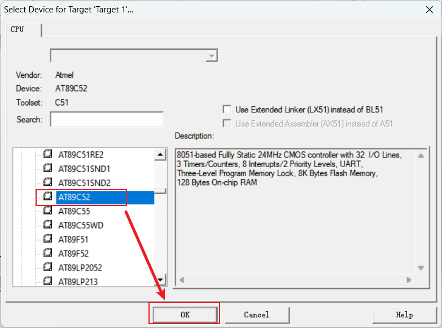442x328 pixels.
Task: Click description box scroll left arrow
Action: [182, 280]
